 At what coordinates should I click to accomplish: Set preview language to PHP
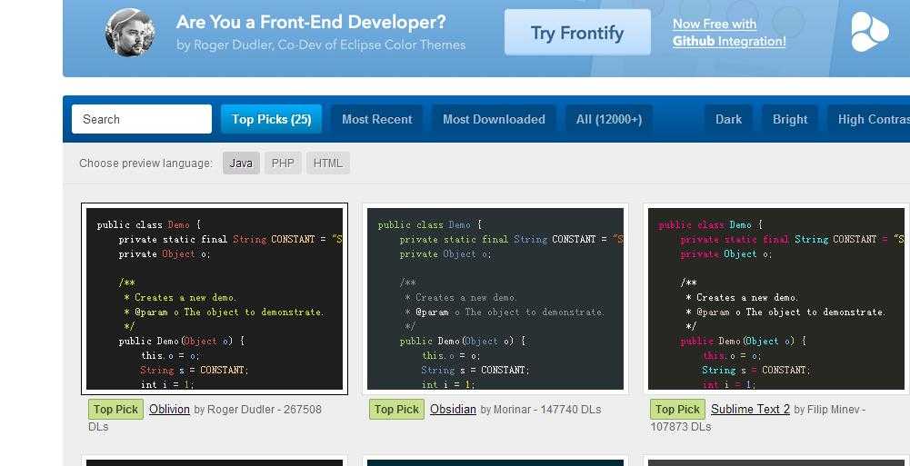[x=284, y=163]
